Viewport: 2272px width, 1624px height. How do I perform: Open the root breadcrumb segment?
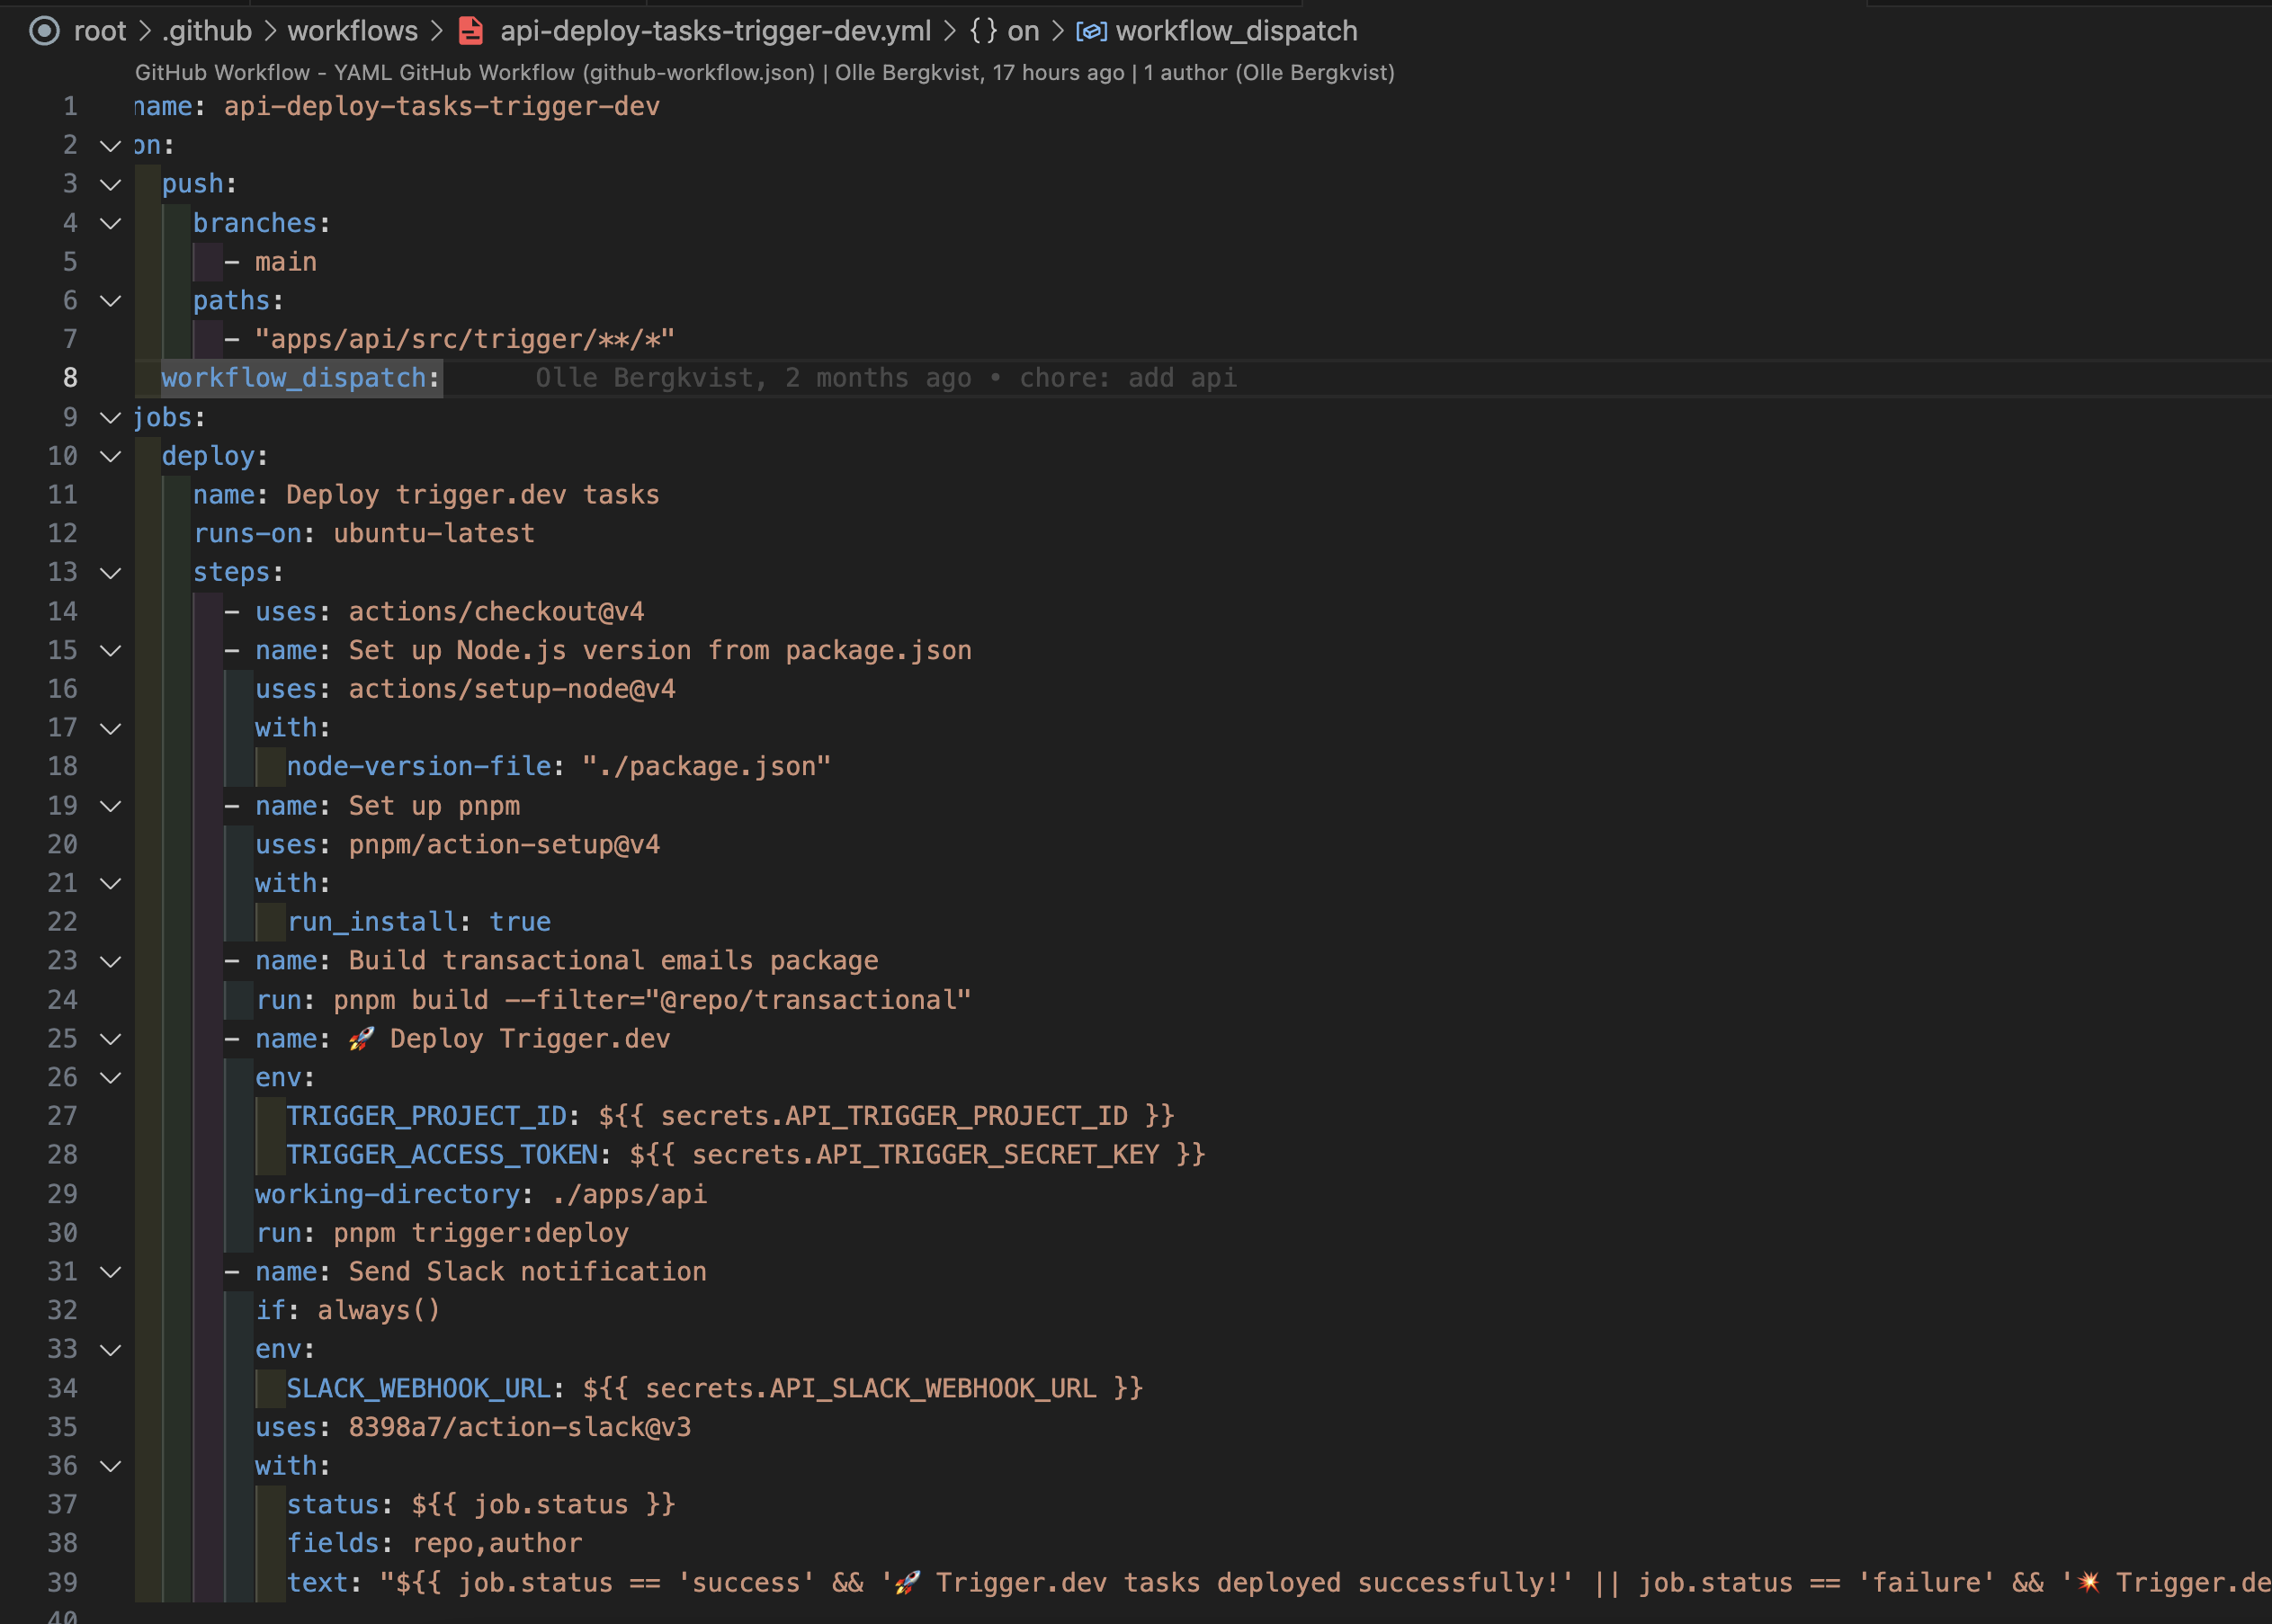100,31
